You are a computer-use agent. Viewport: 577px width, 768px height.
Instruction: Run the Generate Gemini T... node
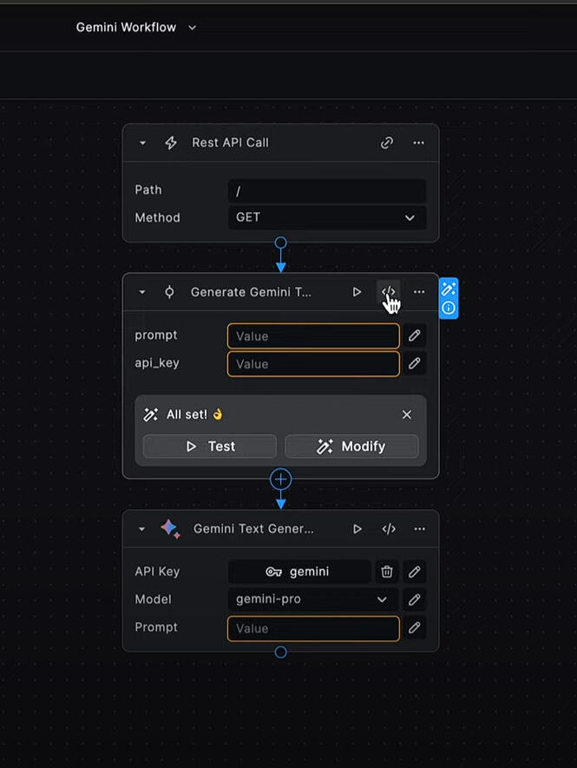[357, 292]
